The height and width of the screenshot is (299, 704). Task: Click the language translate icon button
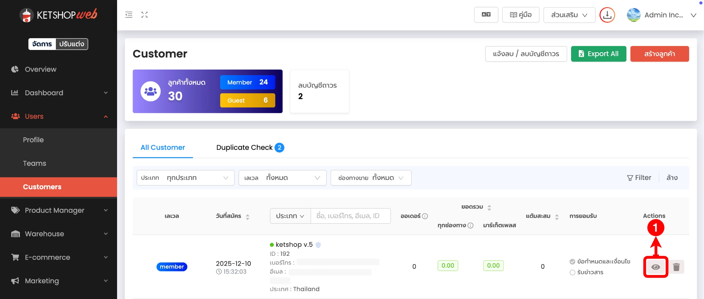click(486, 15)
